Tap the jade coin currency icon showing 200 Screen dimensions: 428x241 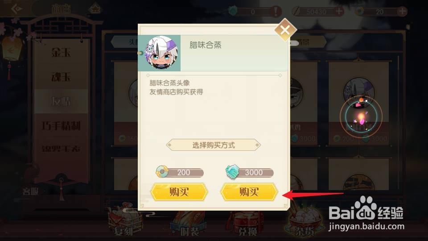point(161,171)
